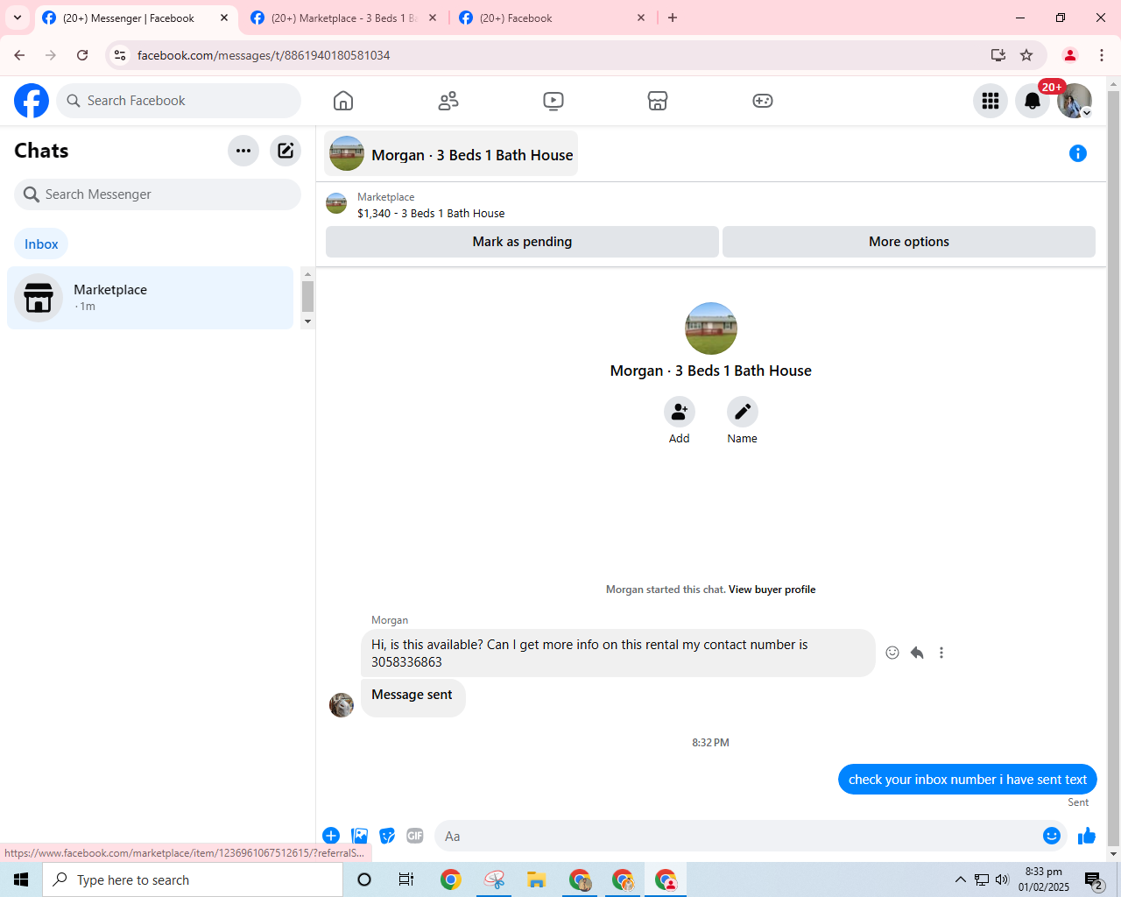Click the page vertical scrollbar
This screenshot has width=1121, height=897.
[1114, 469]
